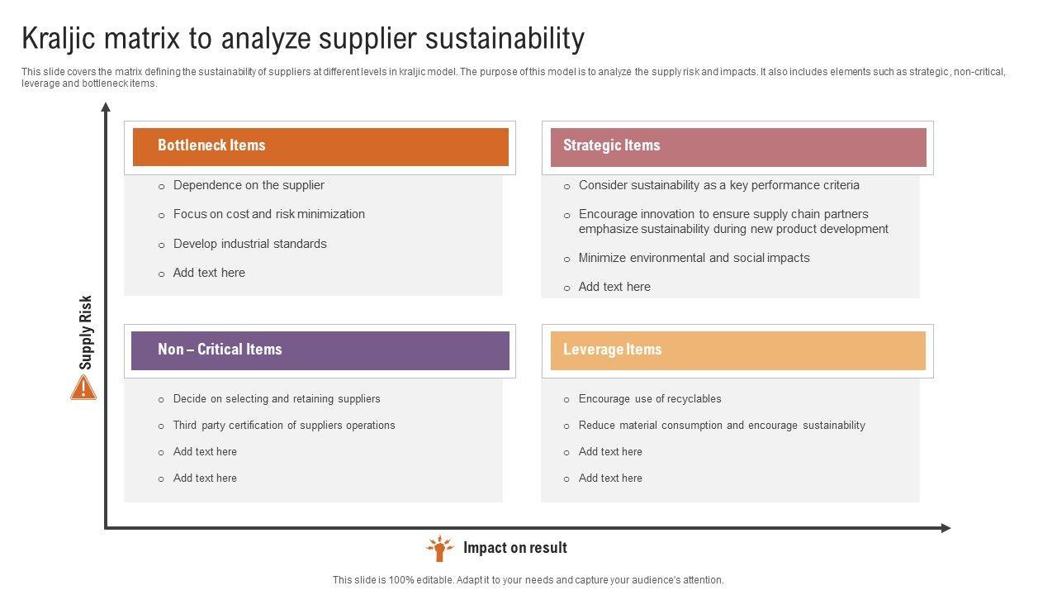The height and width of the screenshot is (595, 1057).
Task: Click 'Decide on selecting and retaining suppliers'
Action: pos(277,399)
